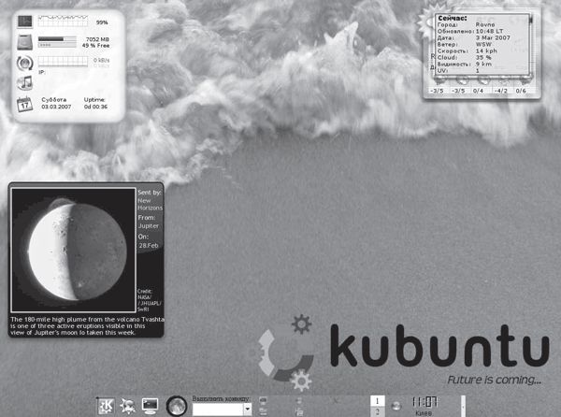Expand the run command dropdown arrow
The height and width of the screenshot is (417, 561).
(248, 409)
